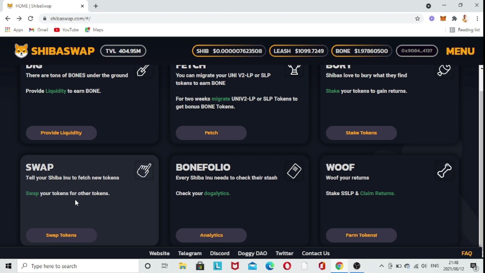Open the Windows Start menu
This screenshot has height=273, width=485.
[x=8, y=266]
